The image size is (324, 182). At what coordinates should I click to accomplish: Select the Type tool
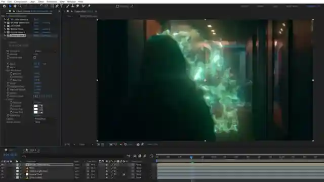click(x=62, y=6)
